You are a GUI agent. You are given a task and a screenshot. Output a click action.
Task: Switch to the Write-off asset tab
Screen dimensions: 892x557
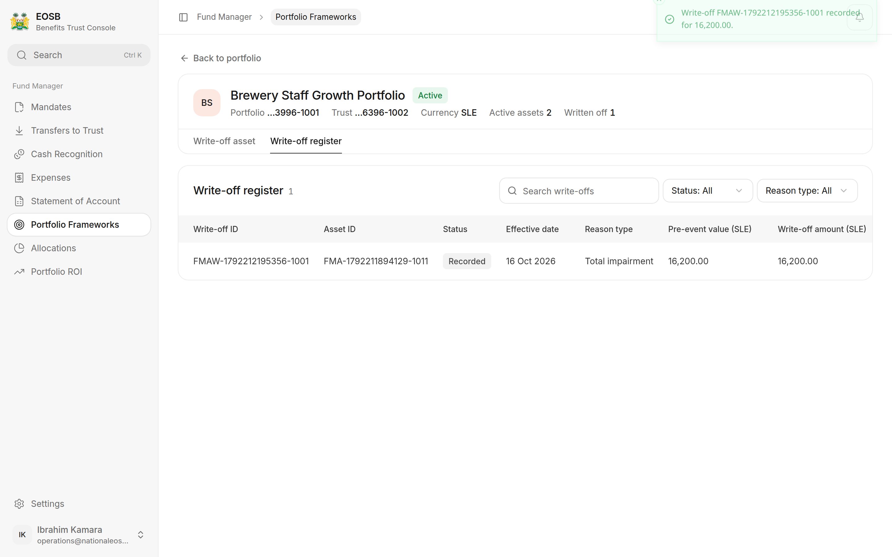point(224,141)
